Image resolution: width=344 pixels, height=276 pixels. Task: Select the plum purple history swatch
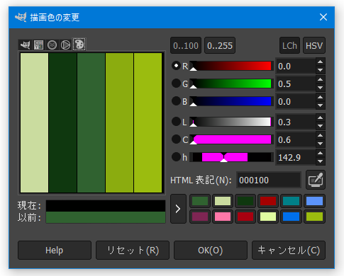pos(200,217)
